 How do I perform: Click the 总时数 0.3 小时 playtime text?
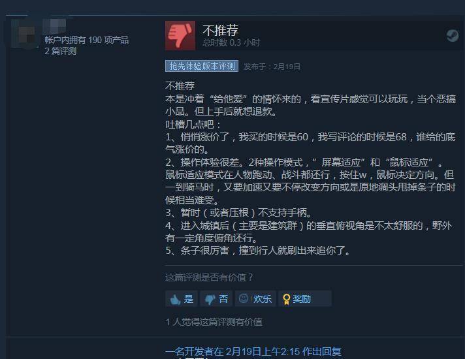(x=231, y=42)
